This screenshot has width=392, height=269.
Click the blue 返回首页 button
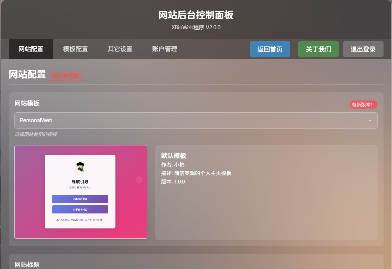[x=270, y=49]
